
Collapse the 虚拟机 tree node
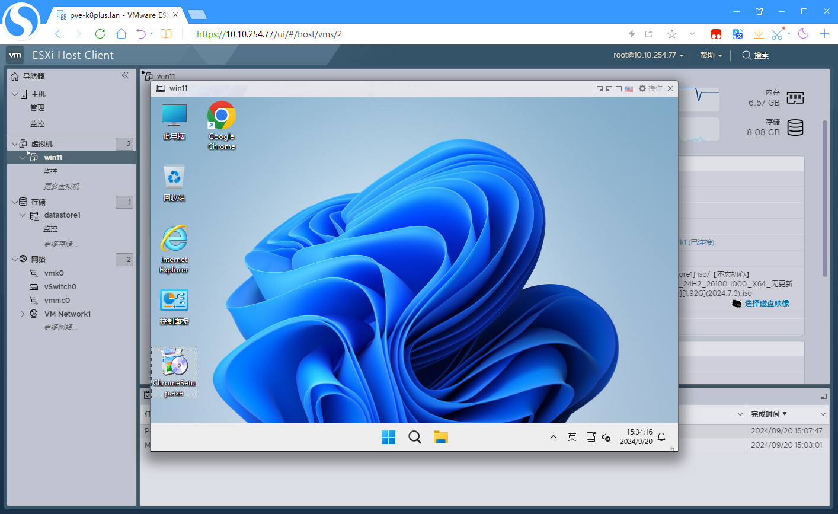(x=15, y=143)
